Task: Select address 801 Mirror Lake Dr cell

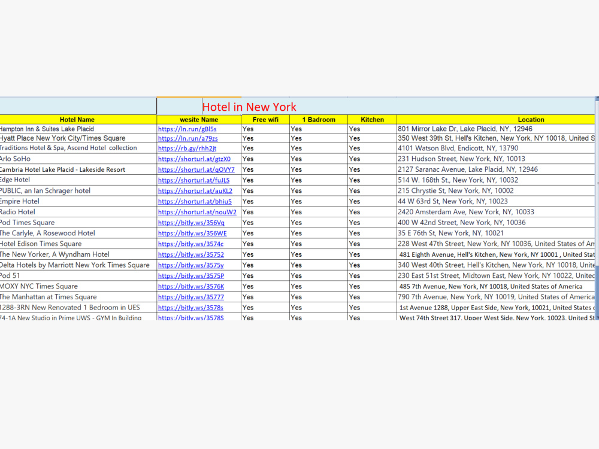Action: (496, 129)
